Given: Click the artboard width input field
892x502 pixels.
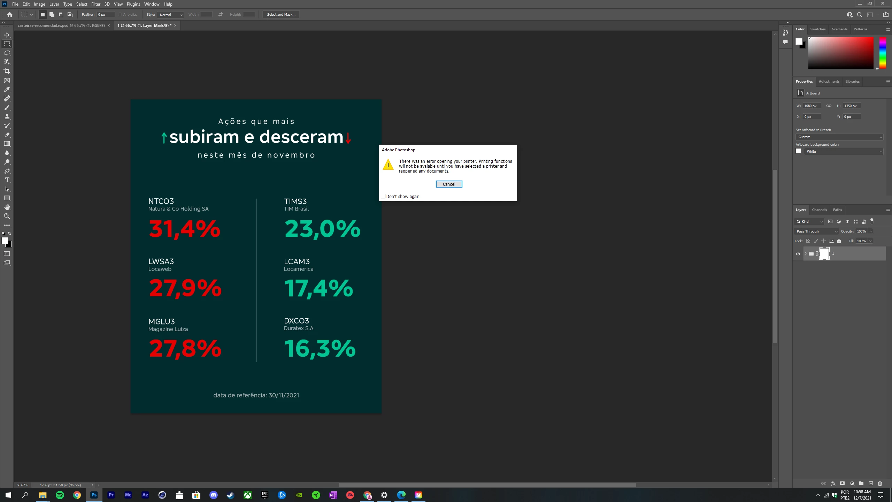Looking at the screenshot, I should click(812, 106).
